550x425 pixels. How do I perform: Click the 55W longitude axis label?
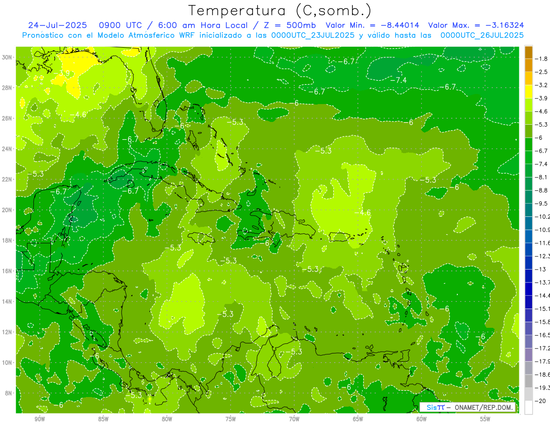click(x=485, y=419)
